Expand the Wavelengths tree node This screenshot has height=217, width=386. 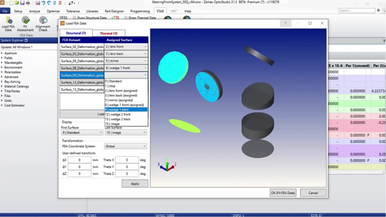(x=2, y=63)
